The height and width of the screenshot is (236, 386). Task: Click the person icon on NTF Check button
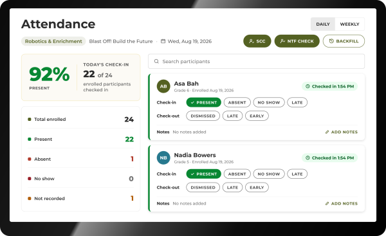coord(282,41)
